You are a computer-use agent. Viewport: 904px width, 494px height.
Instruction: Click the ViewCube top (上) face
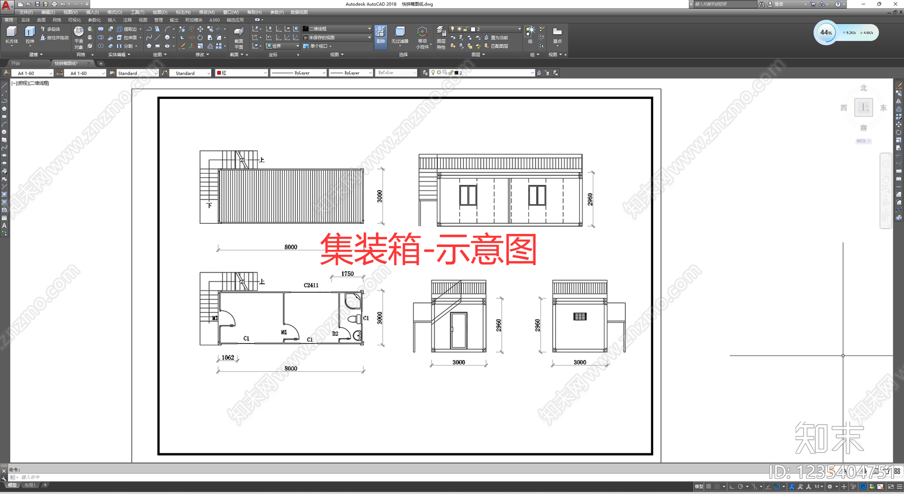863,107
